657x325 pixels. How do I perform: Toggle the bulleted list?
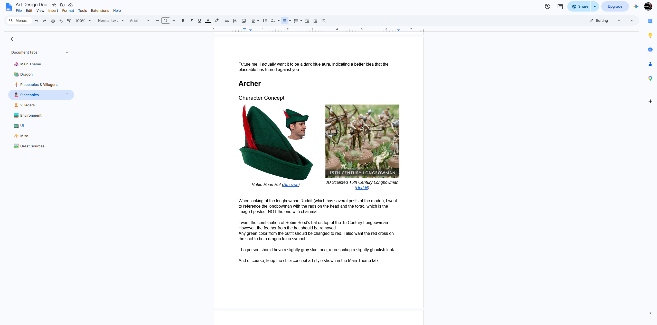pyautogui.click(x=284, y=21)
